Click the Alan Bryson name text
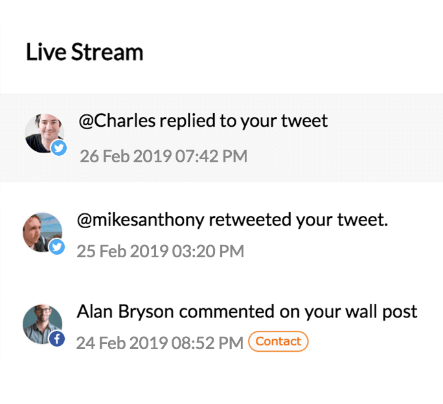Viewport: 443px width, 404px height. 125,312
